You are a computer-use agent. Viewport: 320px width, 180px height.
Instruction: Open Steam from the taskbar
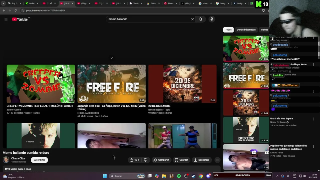tap(193, 176)
